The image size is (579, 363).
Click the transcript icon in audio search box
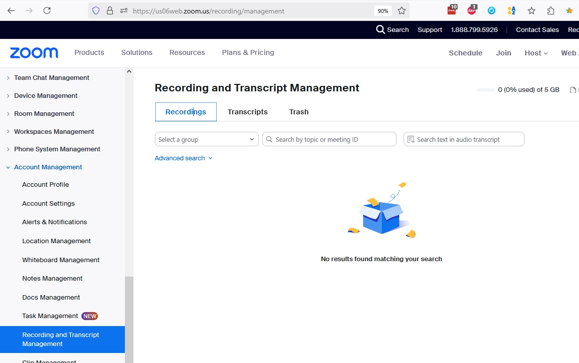[x=411, y=139]
